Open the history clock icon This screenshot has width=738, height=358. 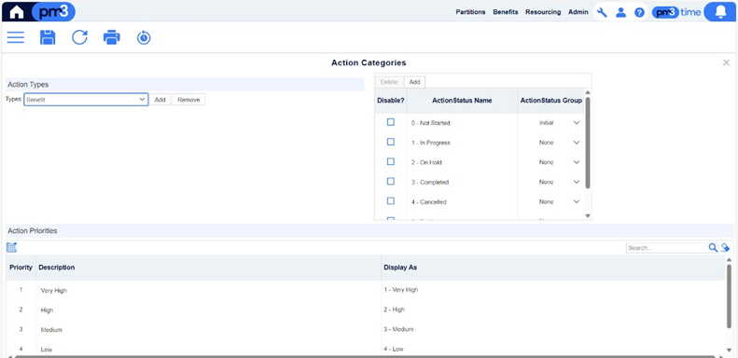coord(144,37)
